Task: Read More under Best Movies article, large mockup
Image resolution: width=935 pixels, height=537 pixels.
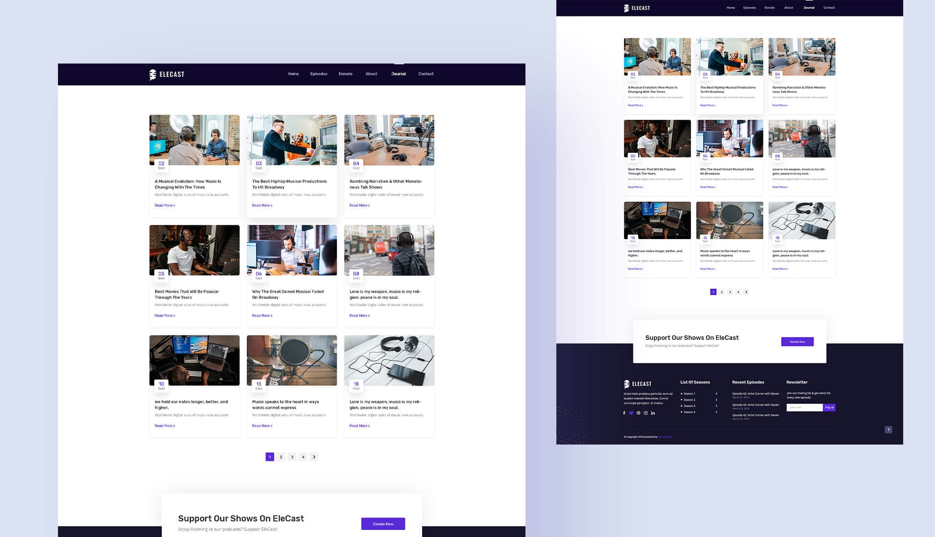Action: [x=165, y=316]
